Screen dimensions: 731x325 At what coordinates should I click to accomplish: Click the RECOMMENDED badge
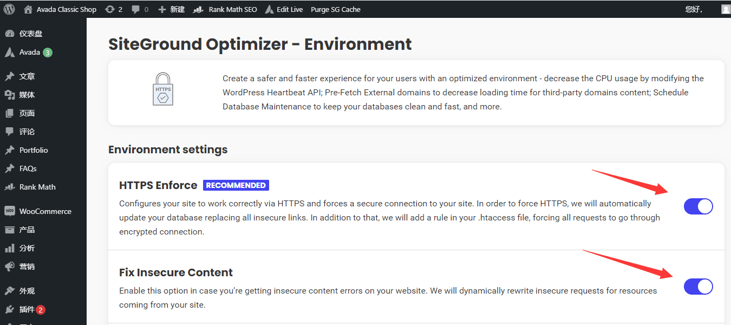pos(236,185)
